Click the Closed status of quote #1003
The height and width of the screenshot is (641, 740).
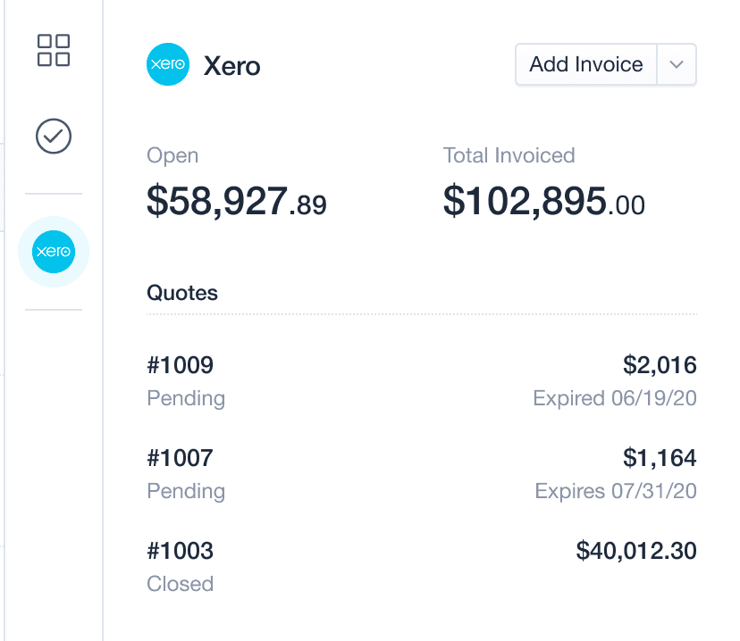[x=181, y=584]
